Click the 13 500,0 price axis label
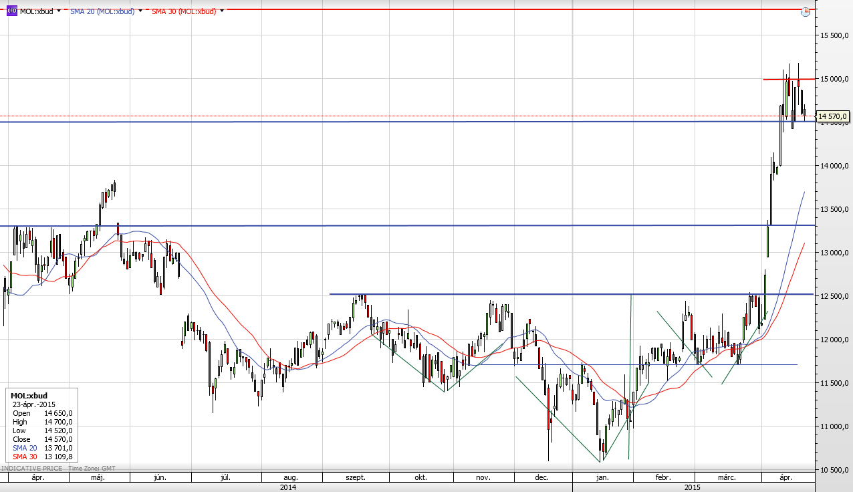853x492 pixels. 833,209
